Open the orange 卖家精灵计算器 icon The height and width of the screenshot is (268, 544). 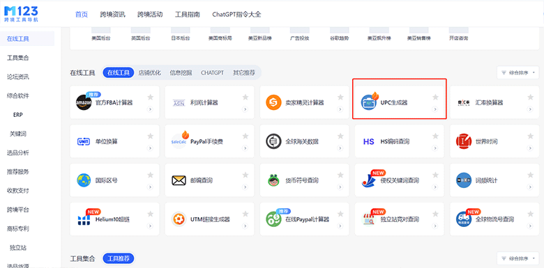coord(273,102)
